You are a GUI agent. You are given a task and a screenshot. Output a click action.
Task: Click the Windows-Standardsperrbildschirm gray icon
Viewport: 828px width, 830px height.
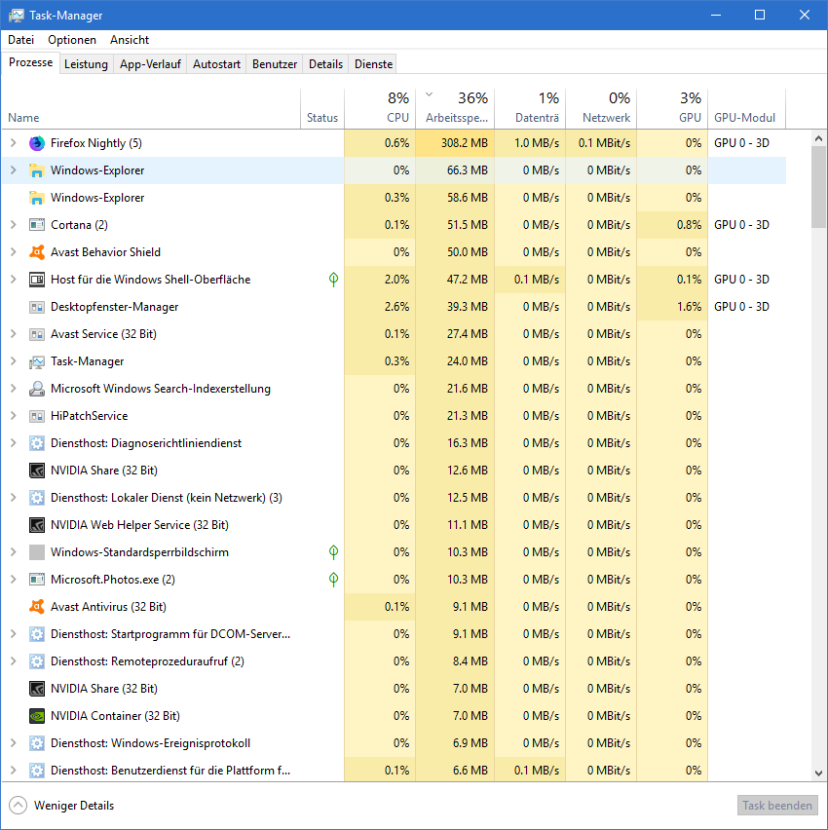coord(37,552)
